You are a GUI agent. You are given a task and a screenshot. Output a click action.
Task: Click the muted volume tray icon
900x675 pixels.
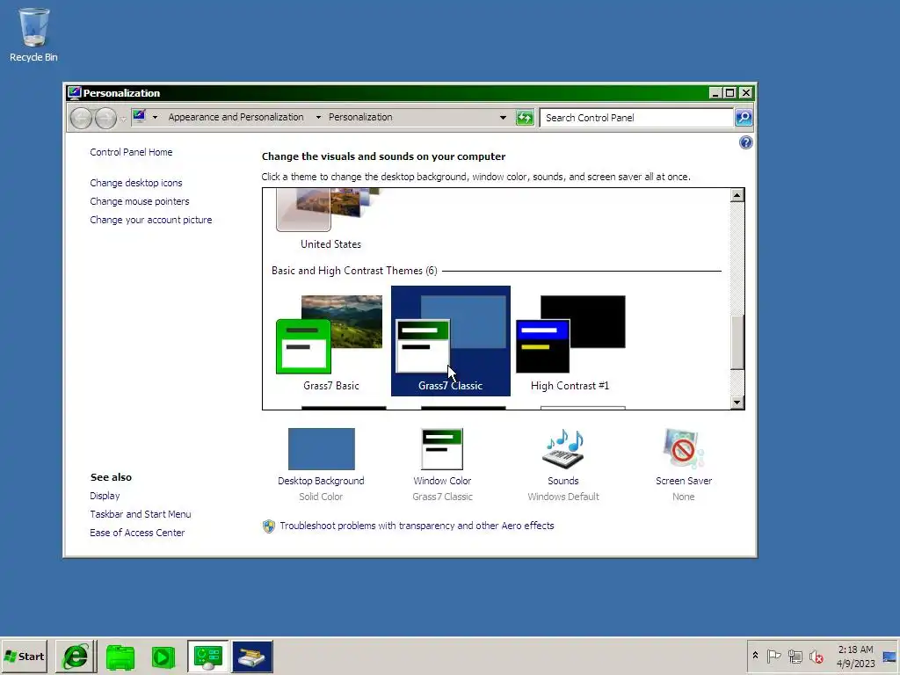point(816,656)
